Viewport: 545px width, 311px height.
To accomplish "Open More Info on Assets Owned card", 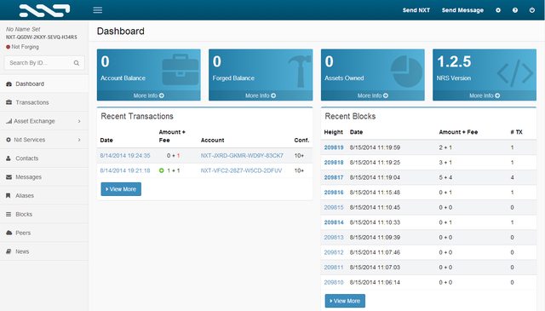I will 373,95.
